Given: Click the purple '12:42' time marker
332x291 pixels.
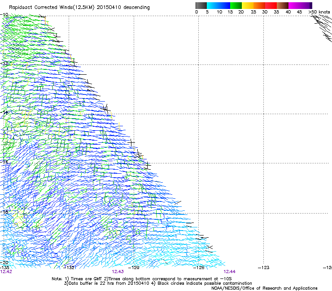Looking at the screenshot, I should pos(6,272).
